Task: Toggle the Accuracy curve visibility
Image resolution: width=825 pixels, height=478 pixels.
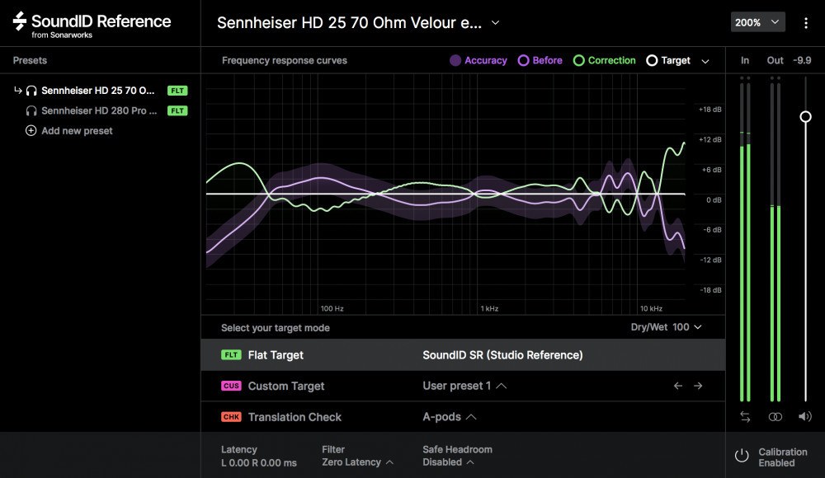Action: [478, 60]
